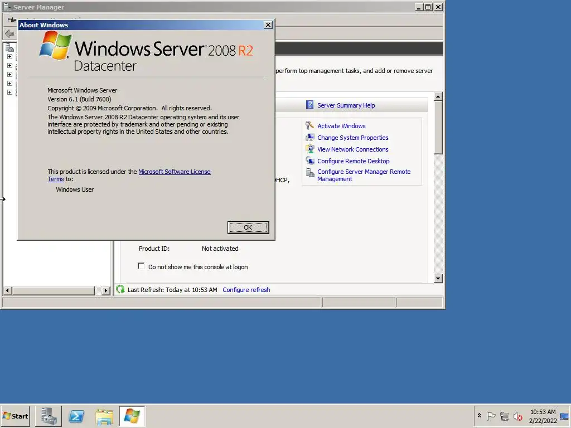Expand the second plus node in Server Manager tree

[10, 66]
